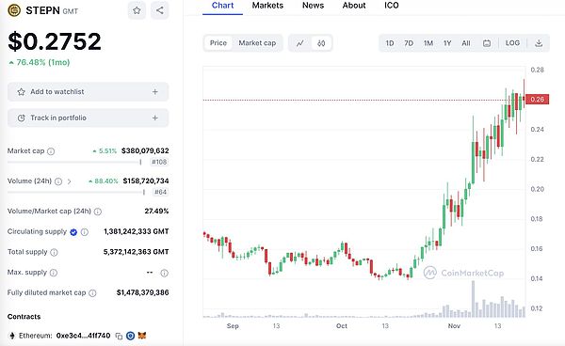Viewport: 565px width, 346px height.
Task: Click Track in portfolio button
Action: tap(88, 118)
